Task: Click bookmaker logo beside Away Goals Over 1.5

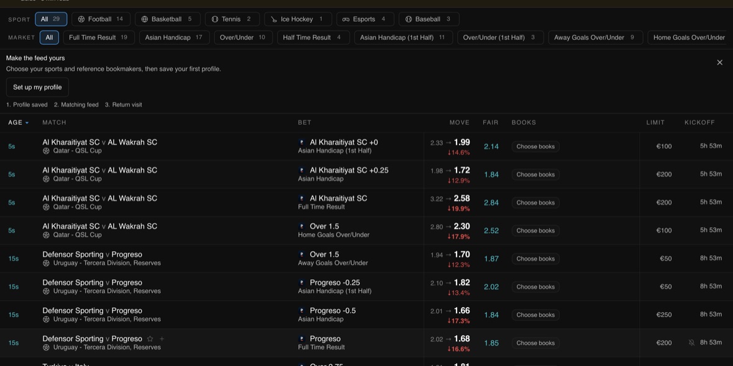Action: pyautogui.click(x=302, y=254)
